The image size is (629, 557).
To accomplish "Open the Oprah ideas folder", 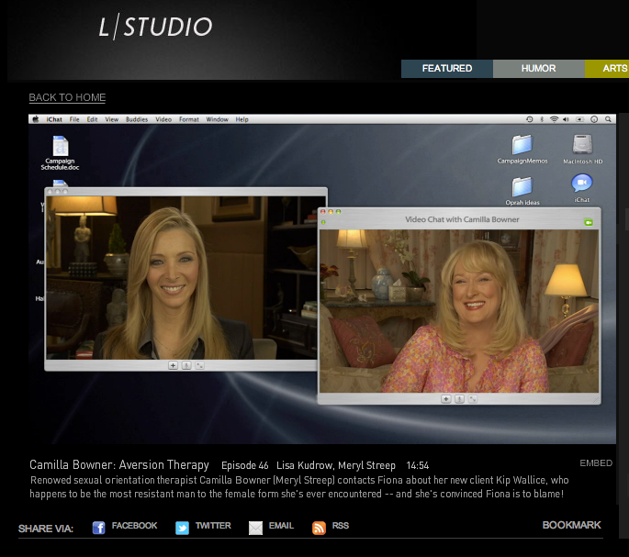I will coord(522,186).
